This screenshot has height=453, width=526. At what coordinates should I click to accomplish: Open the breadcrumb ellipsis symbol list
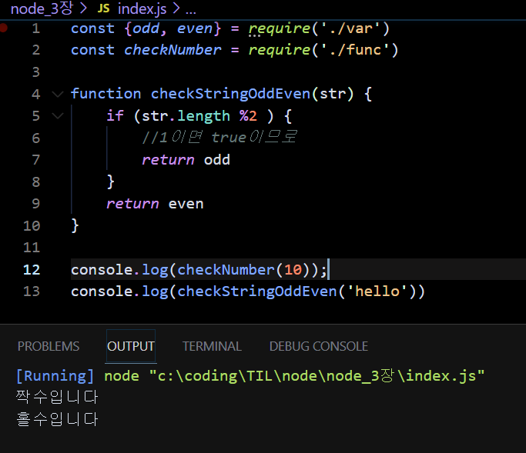point(190,9)
